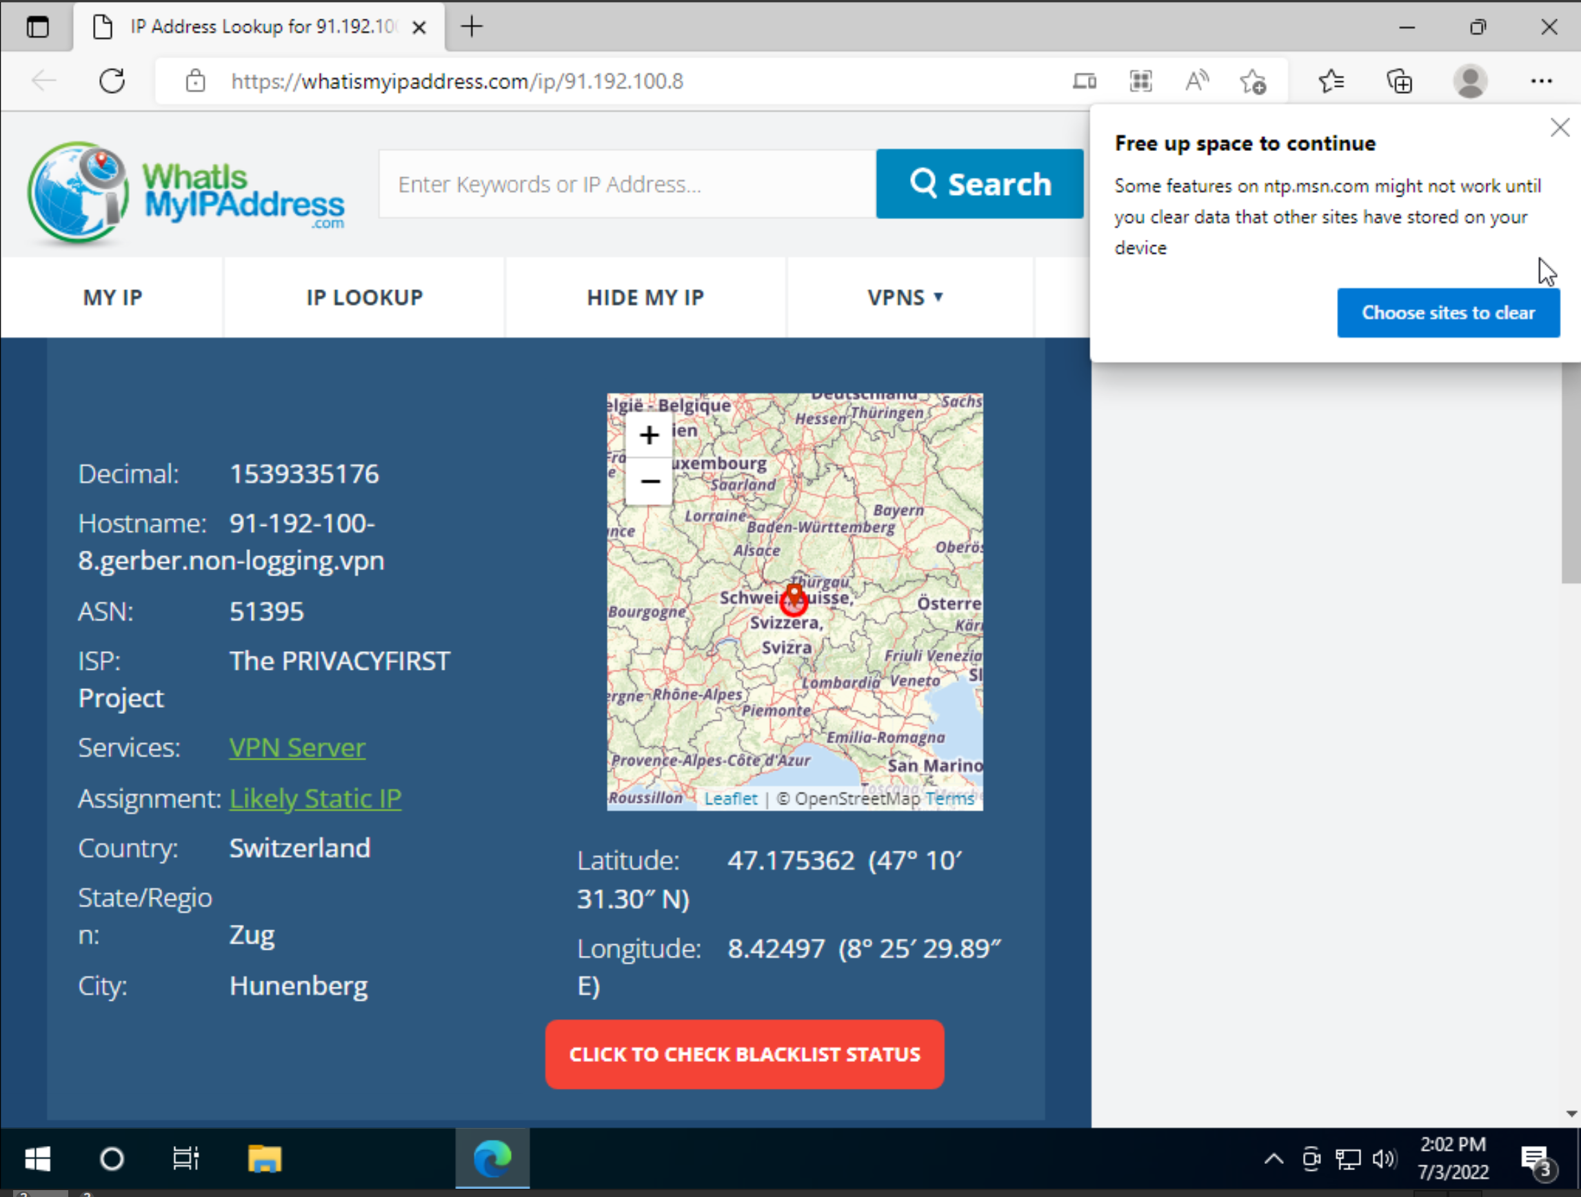
Task: Follow the VPN Server link
Action: [296, 747]
